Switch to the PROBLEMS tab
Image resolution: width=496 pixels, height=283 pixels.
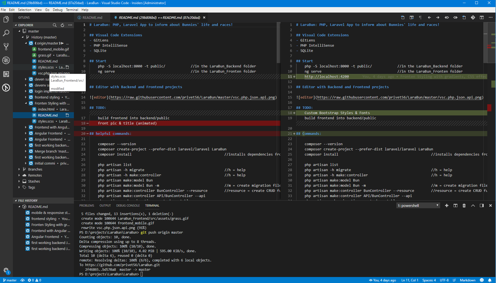[x=87, y=205]
